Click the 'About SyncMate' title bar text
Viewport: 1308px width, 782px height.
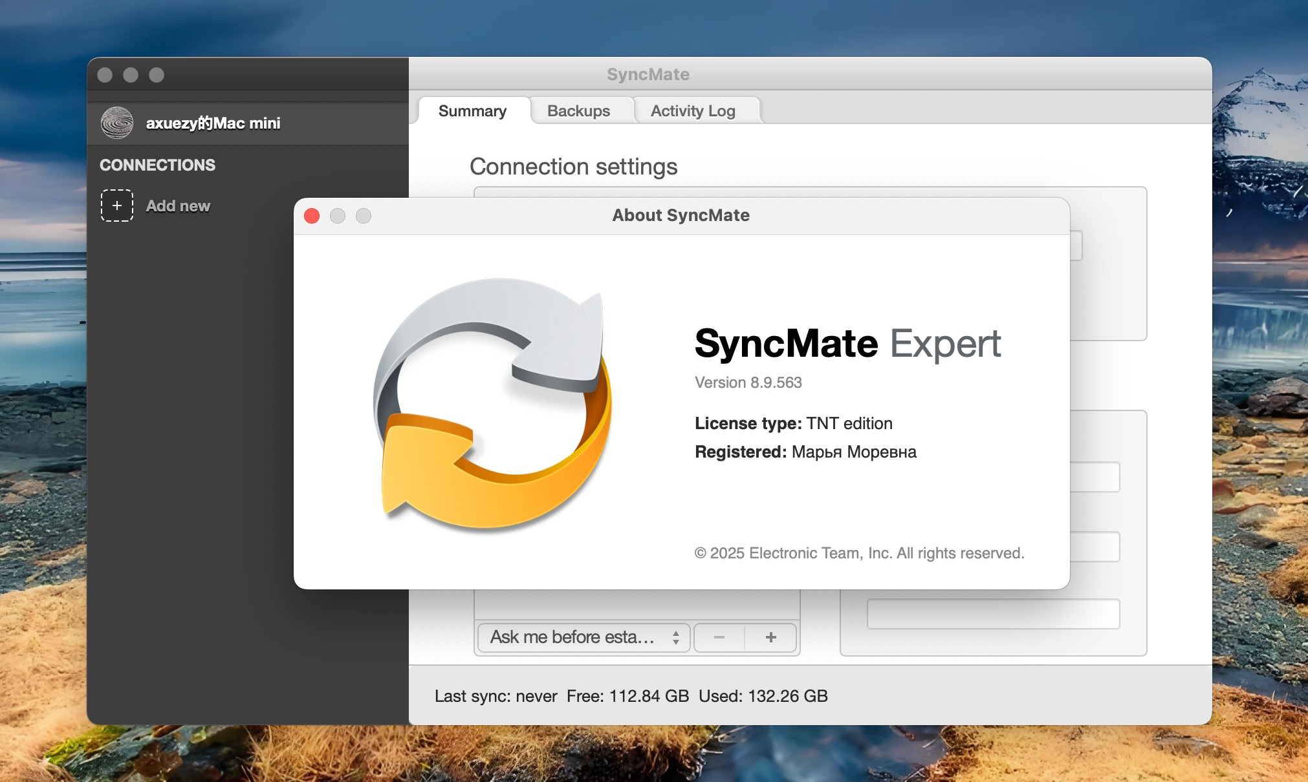tap(681, 215)
